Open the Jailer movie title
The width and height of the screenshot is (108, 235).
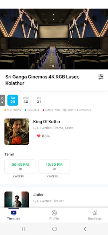click(39, 195)
